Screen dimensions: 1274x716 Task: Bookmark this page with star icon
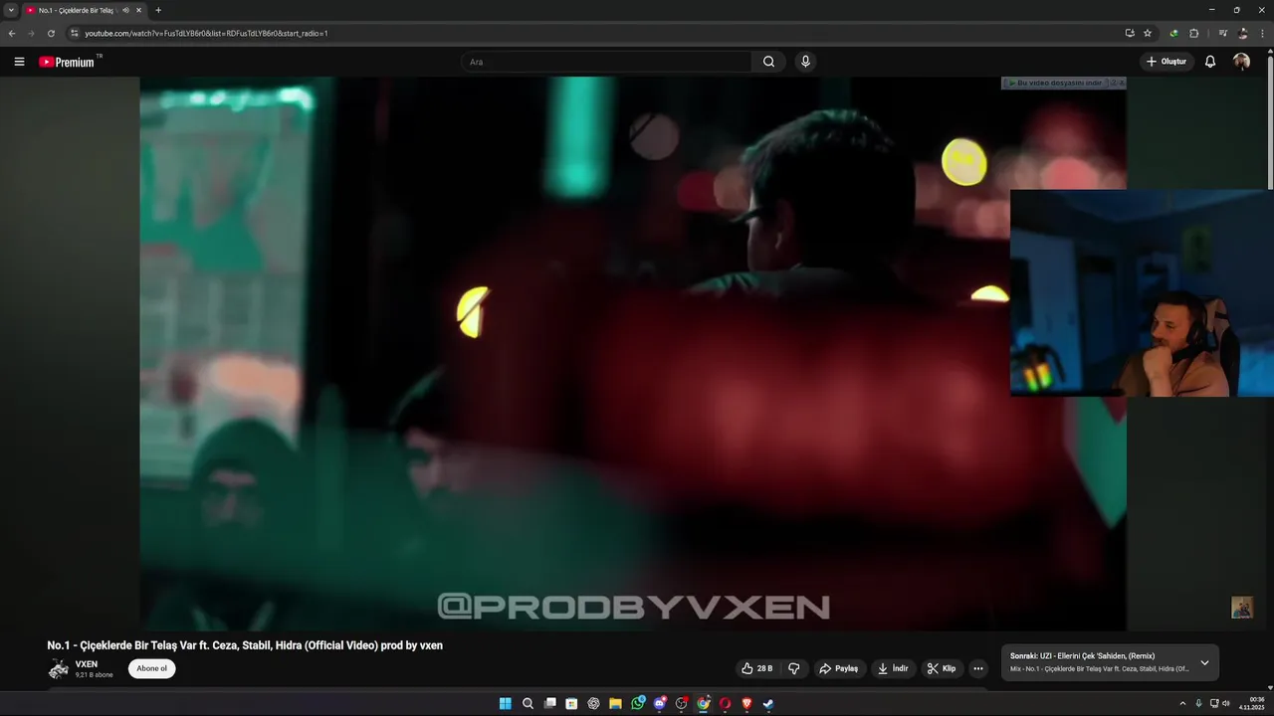tap(1148, 33)
